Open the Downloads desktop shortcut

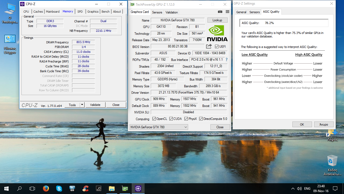tap(332, 135)
